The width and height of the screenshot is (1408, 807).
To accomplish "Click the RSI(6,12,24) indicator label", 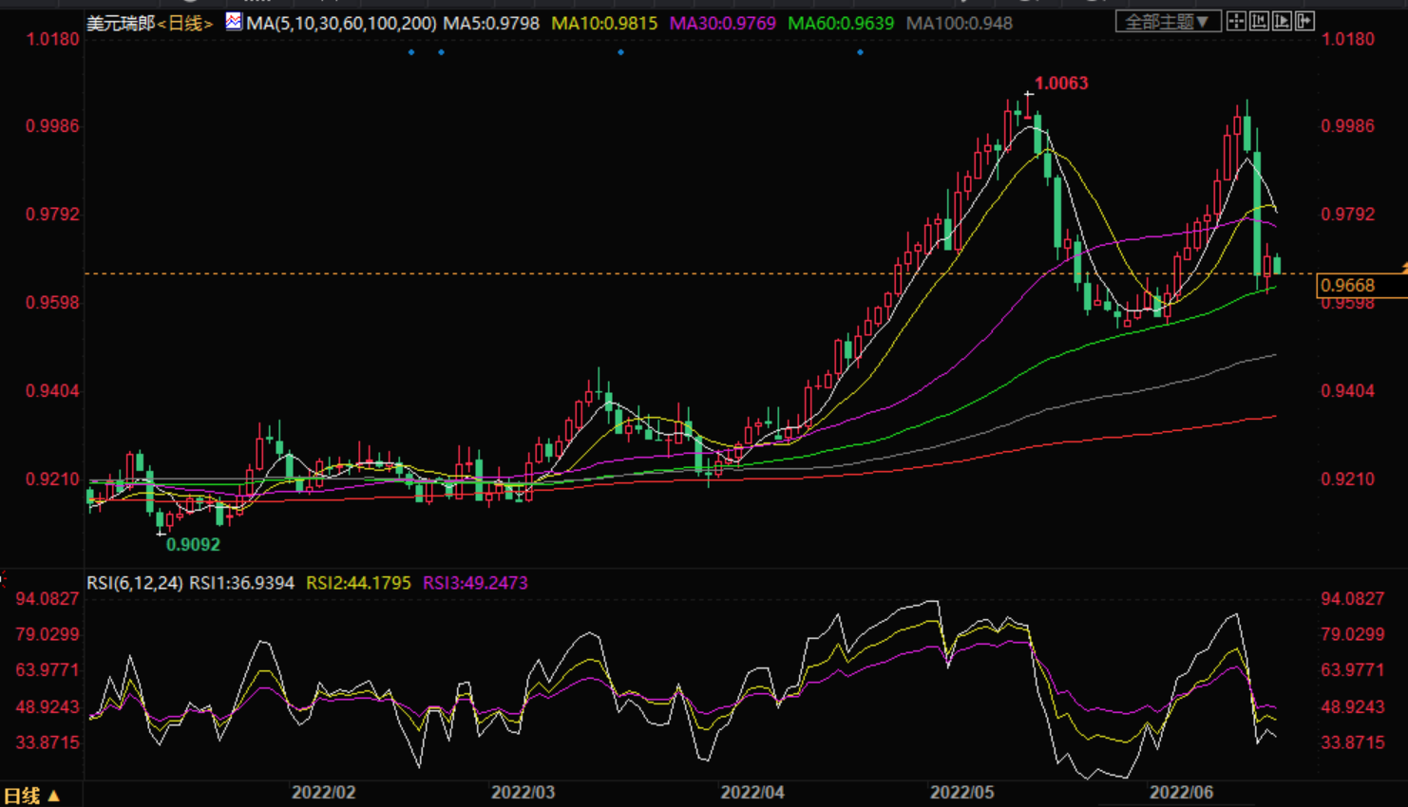I will [x=134, y=583].
